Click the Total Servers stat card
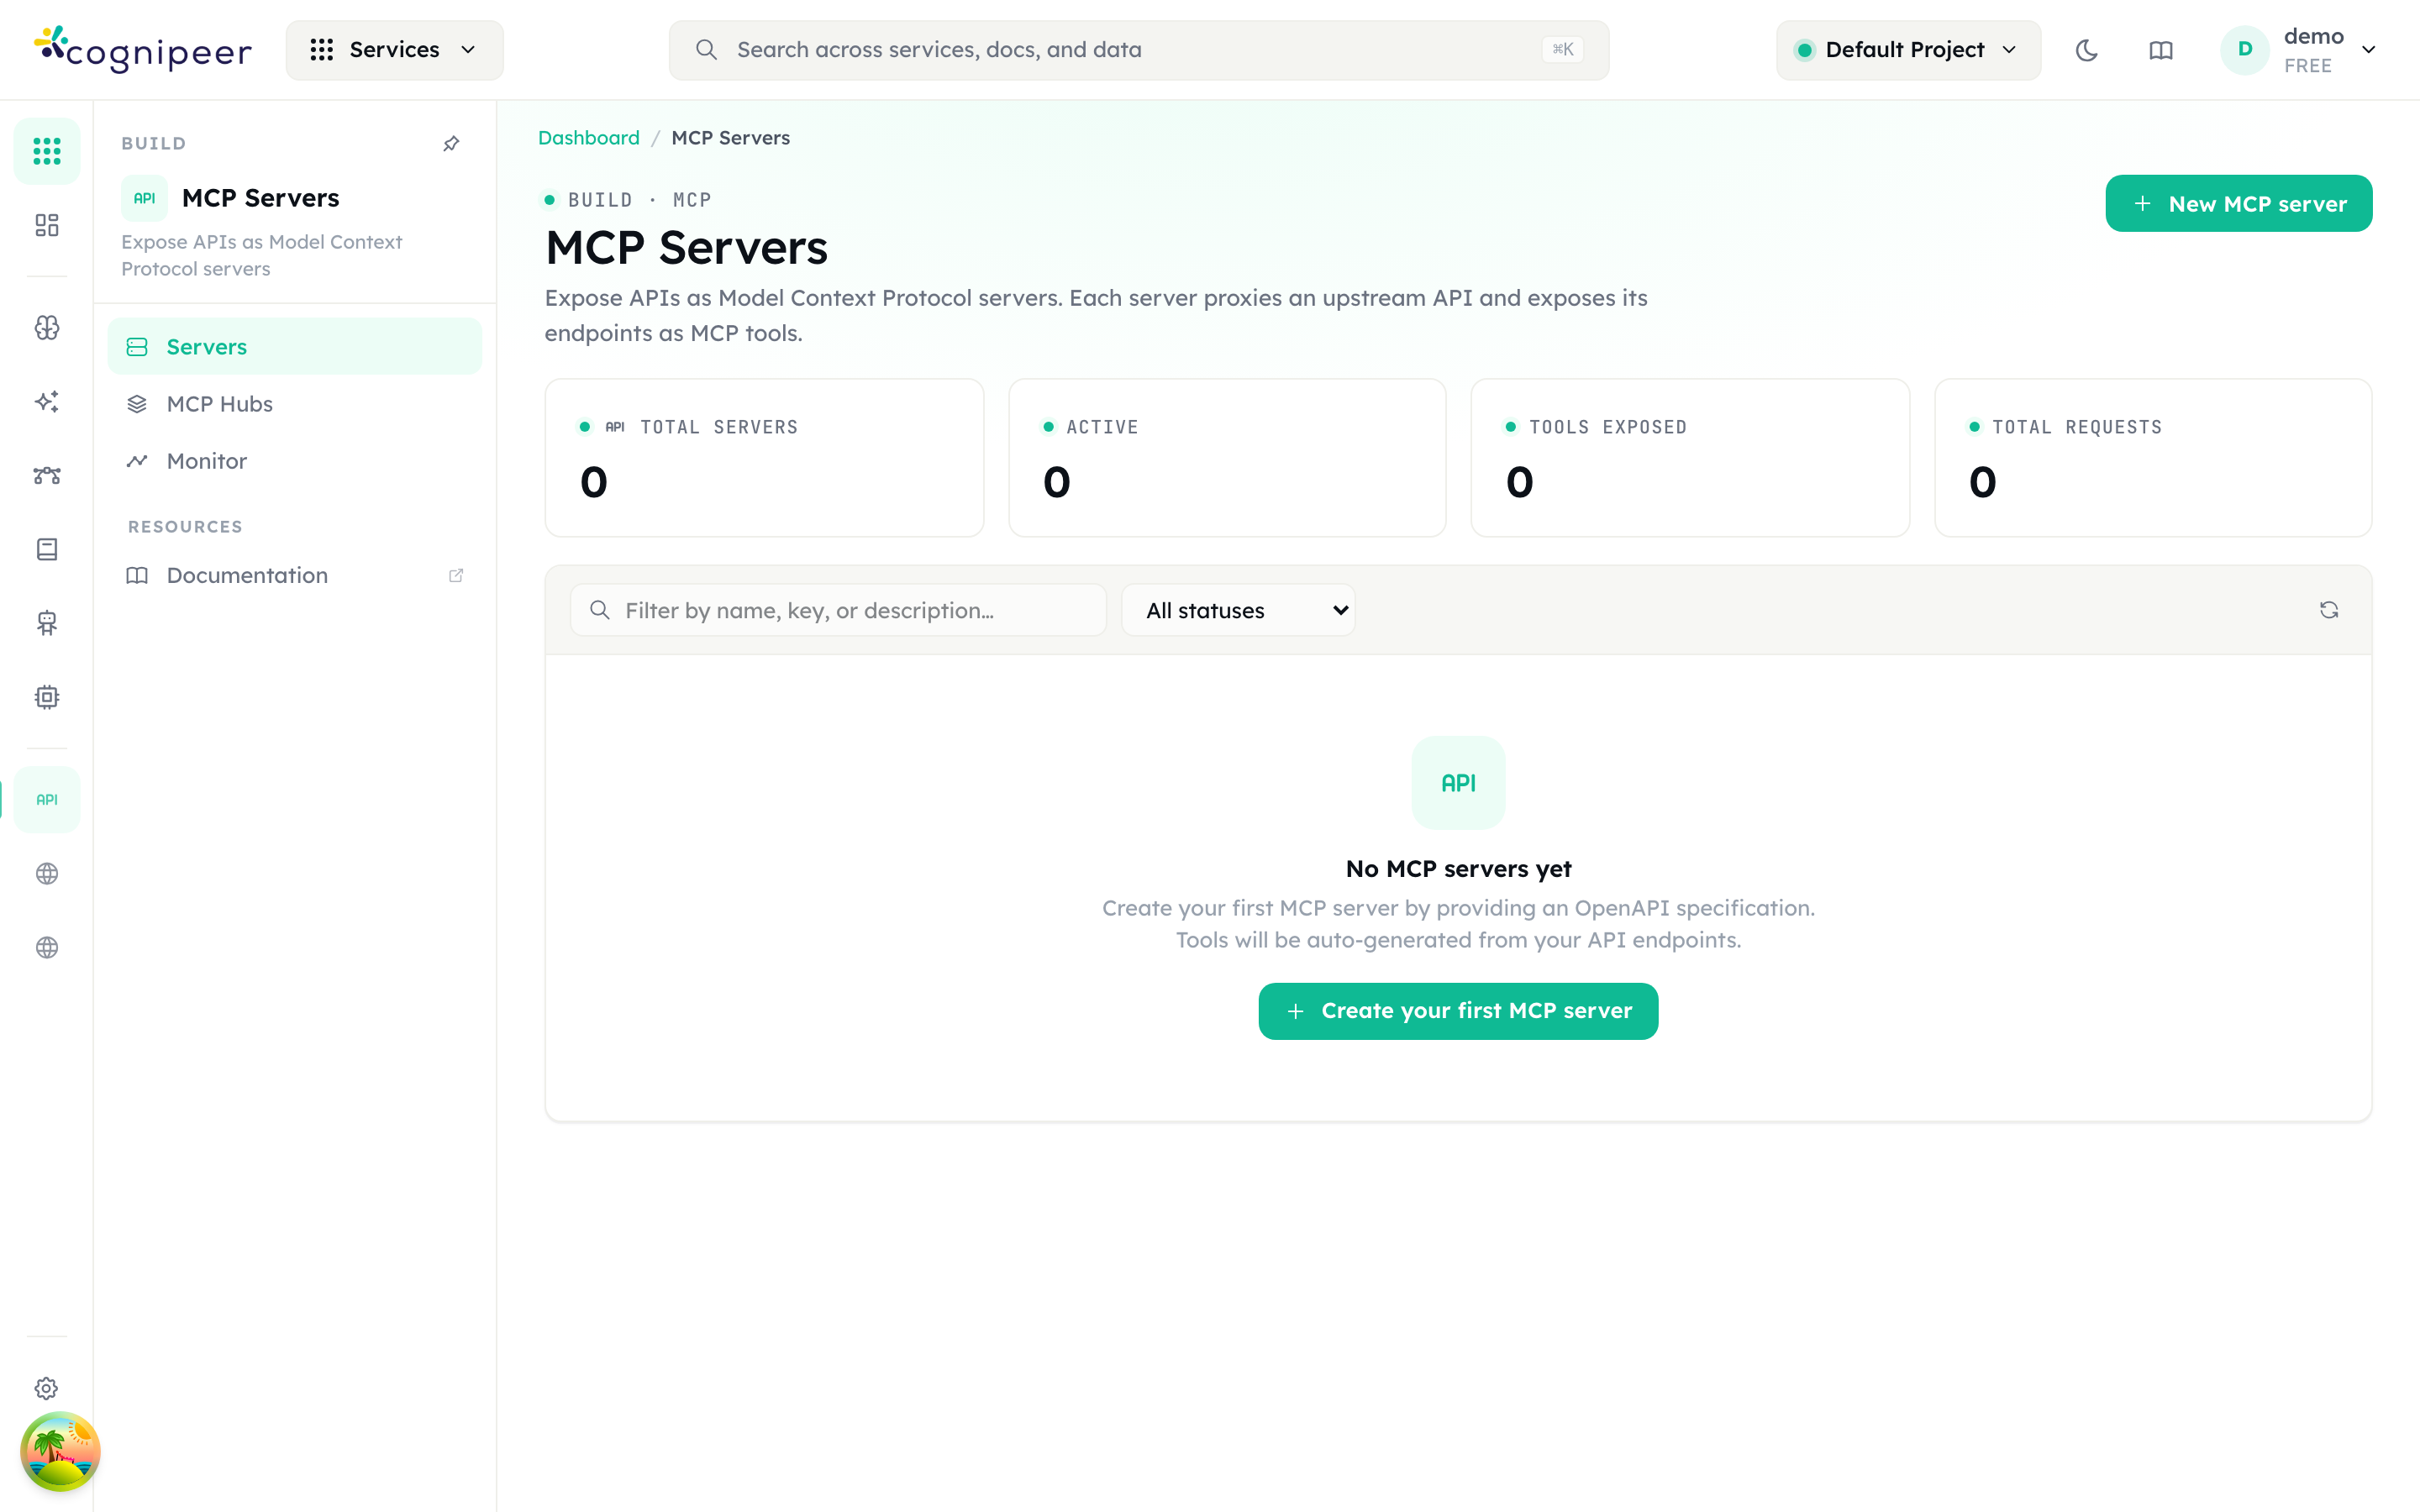The image size is (2420, 1512). pos(764,458)
